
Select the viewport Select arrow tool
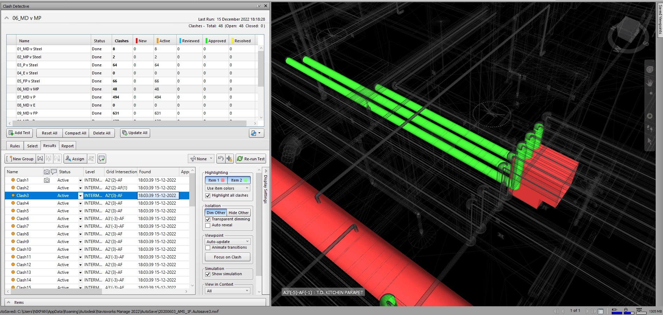649,140
